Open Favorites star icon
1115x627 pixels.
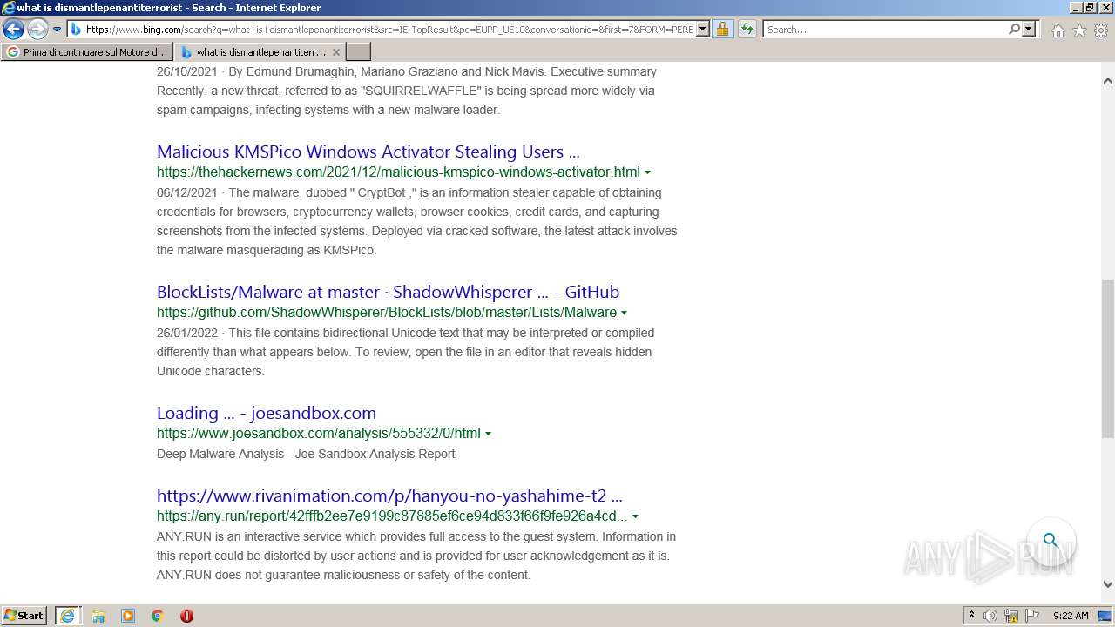click(x=1079, y=30)
